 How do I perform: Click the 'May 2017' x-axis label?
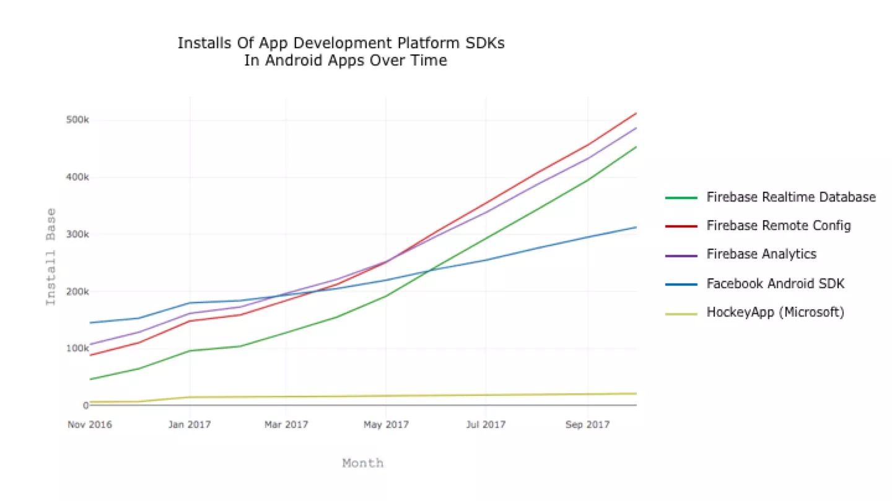click(x=385, y=425)
